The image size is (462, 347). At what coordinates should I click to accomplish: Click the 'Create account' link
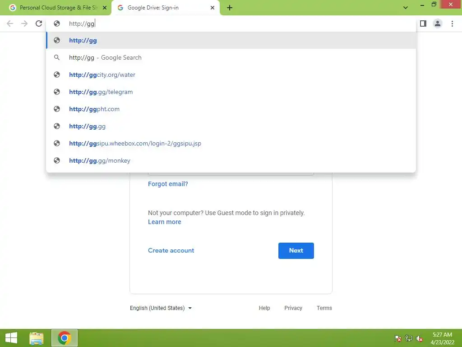click(171, 250)
